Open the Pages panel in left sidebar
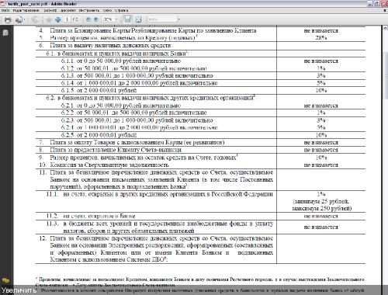The height and width of the screenshot is (295, 388). 5,33
